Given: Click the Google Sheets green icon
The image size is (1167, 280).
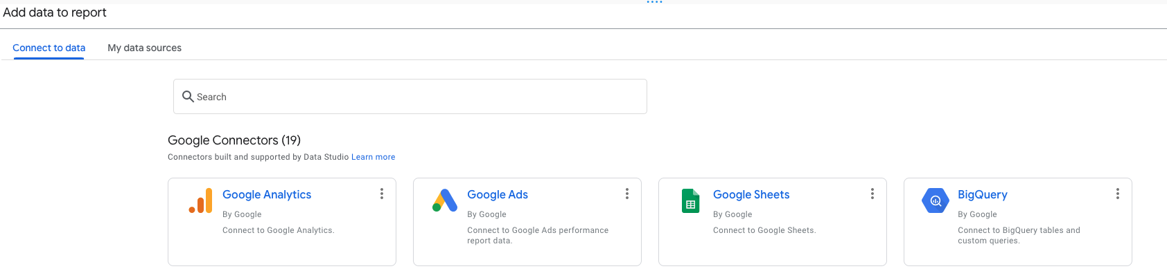Looking at the screenshot, I should point(690,200).
